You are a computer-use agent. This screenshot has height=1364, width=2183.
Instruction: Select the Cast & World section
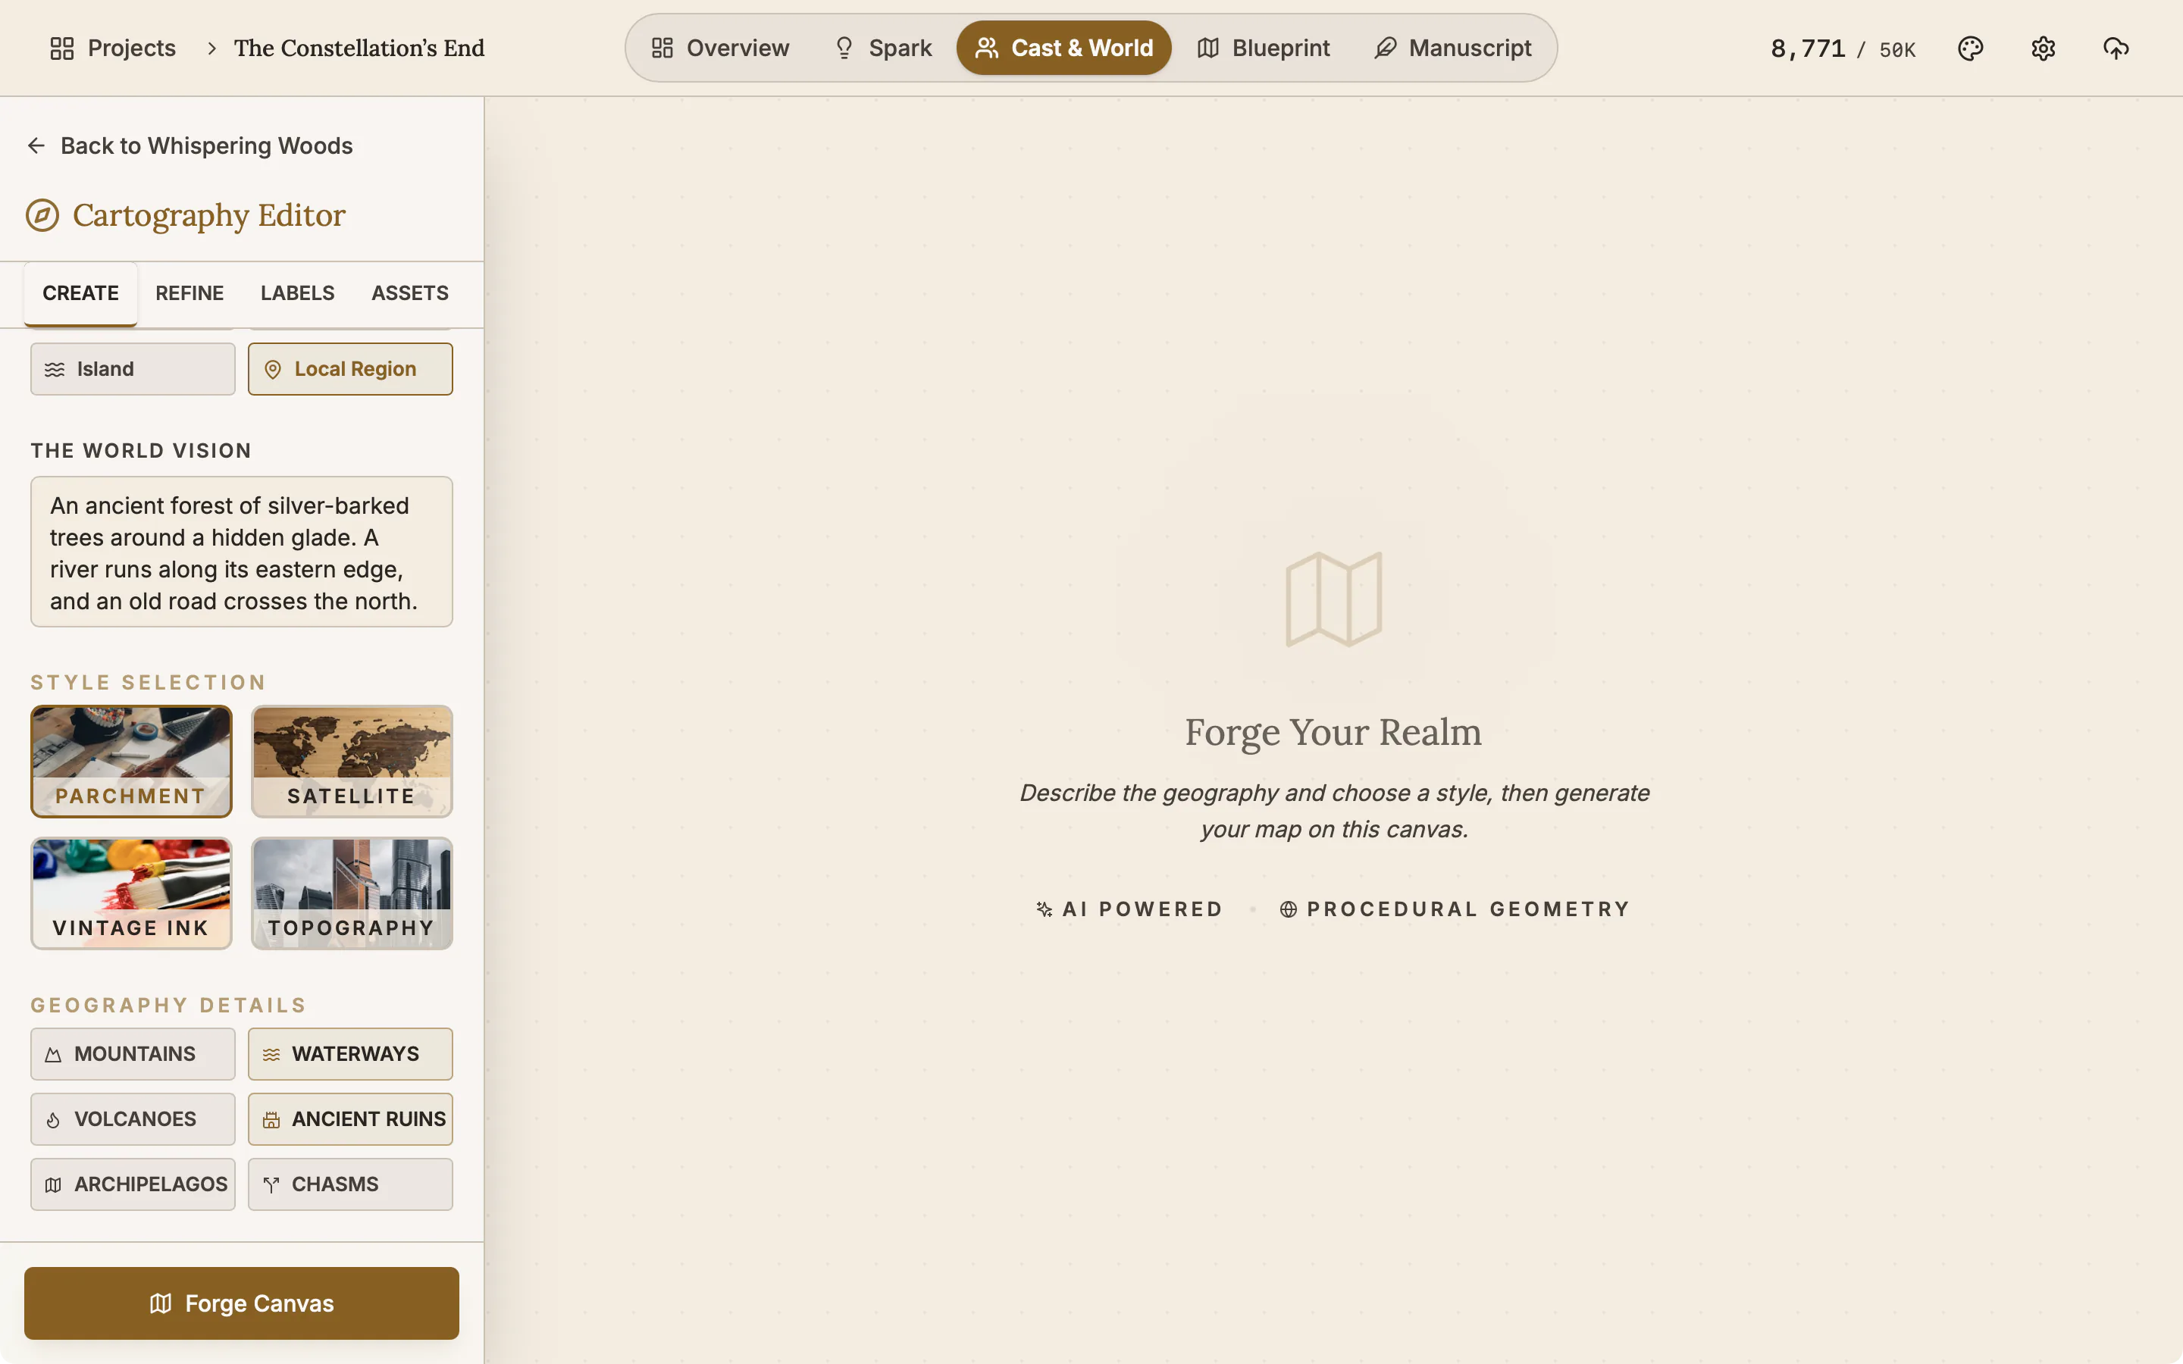[x=1063, y=48]
